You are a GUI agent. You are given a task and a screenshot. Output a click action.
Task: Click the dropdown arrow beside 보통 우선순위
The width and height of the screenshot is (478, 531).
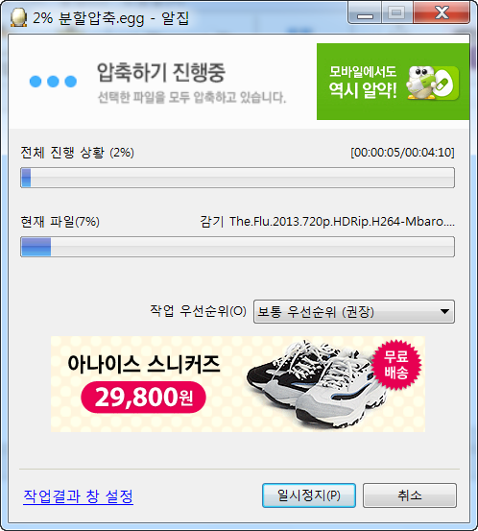[444, 311]
